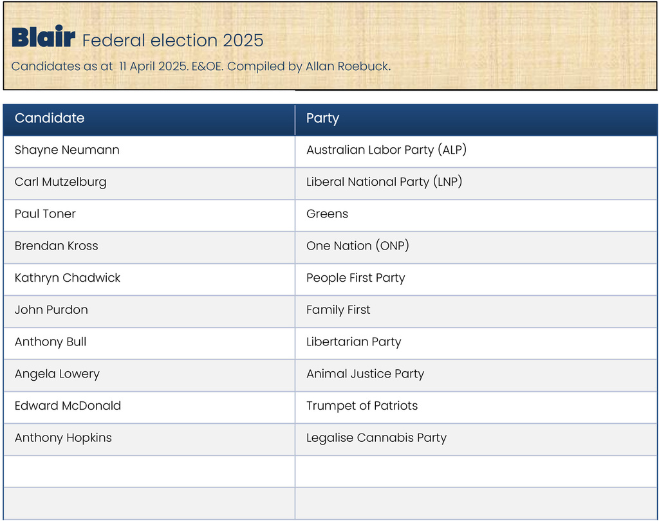Click the Party column header
The width and height of the screenshot is (659, 521).
[x=322, y=118]
